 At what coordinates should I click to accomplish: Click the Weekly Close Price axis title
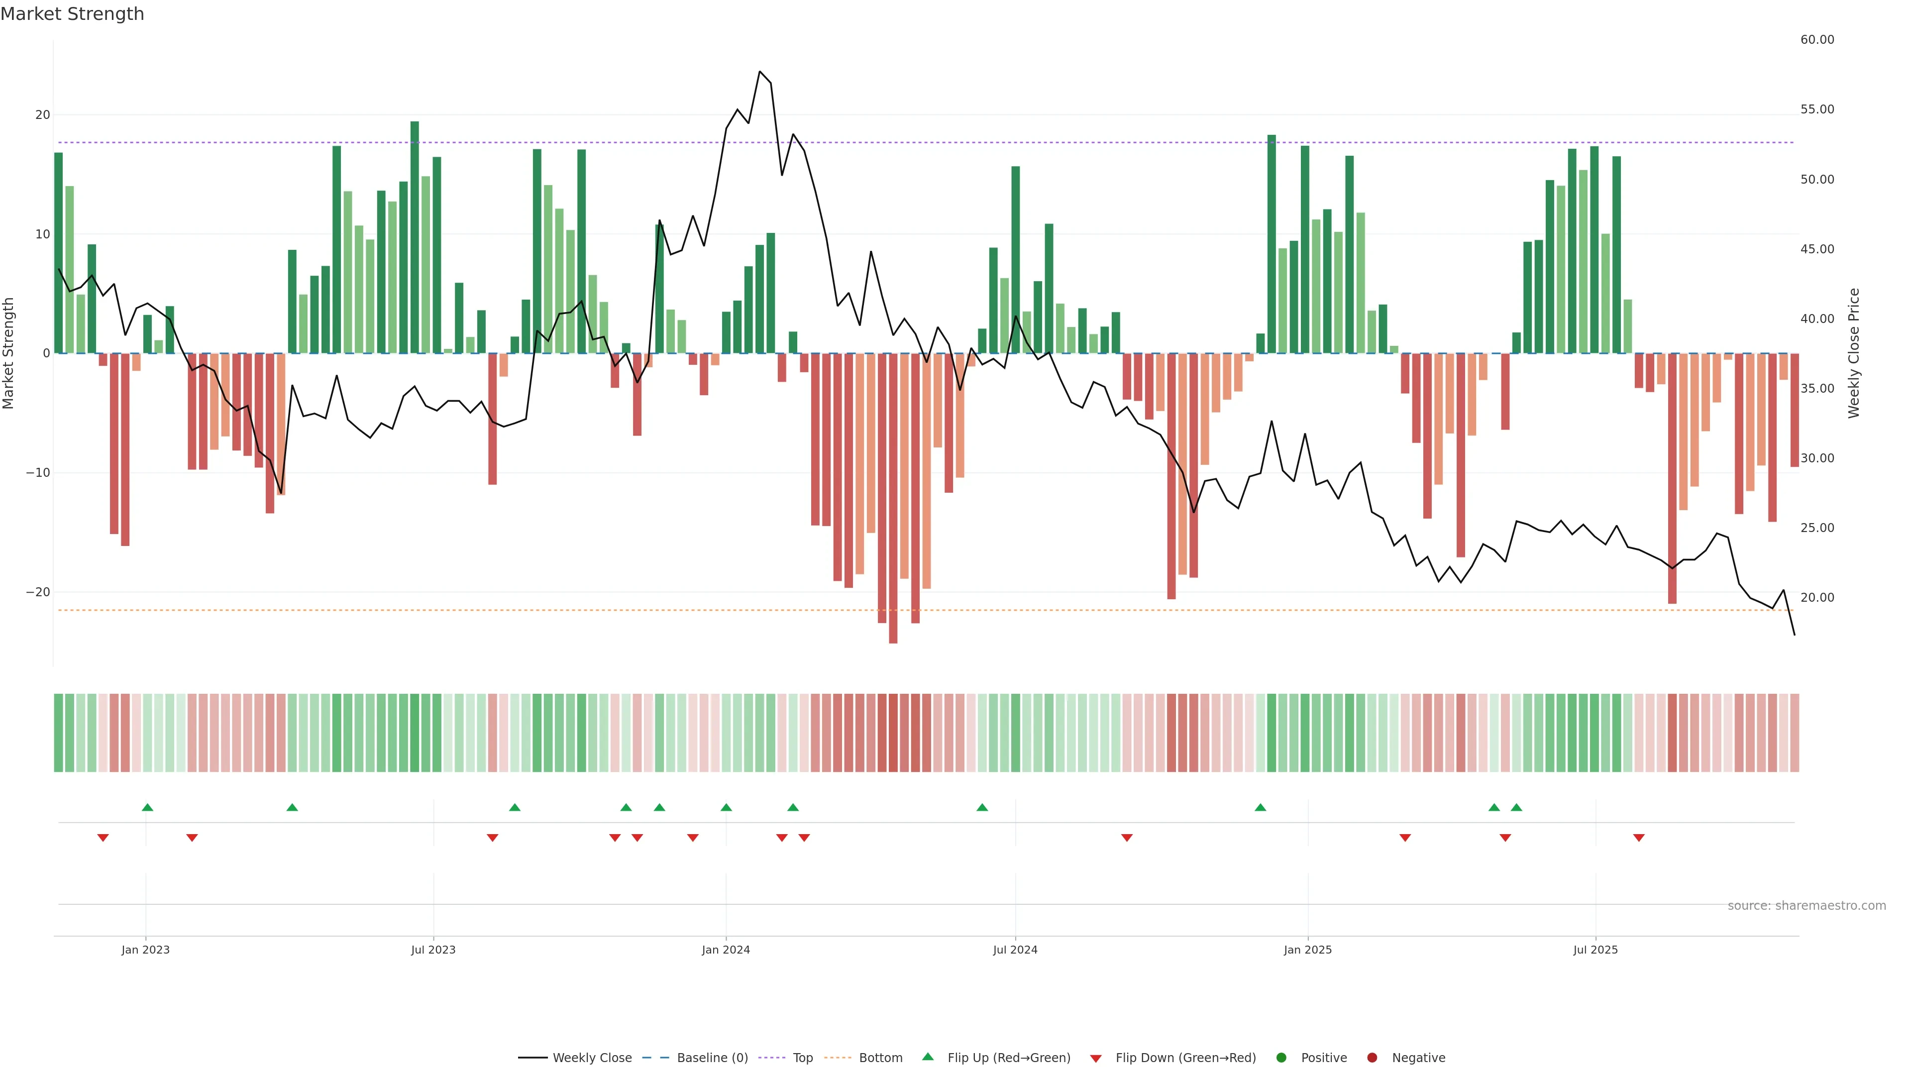point(1854,353)
